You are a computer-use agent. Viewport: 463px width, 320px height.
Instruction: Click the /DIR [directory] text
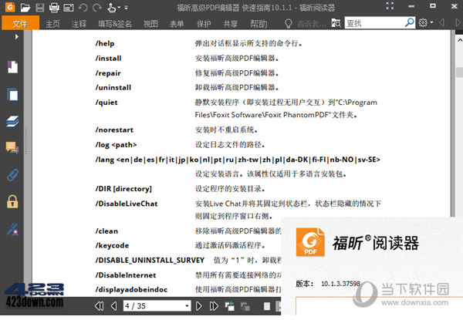point(123,189)
